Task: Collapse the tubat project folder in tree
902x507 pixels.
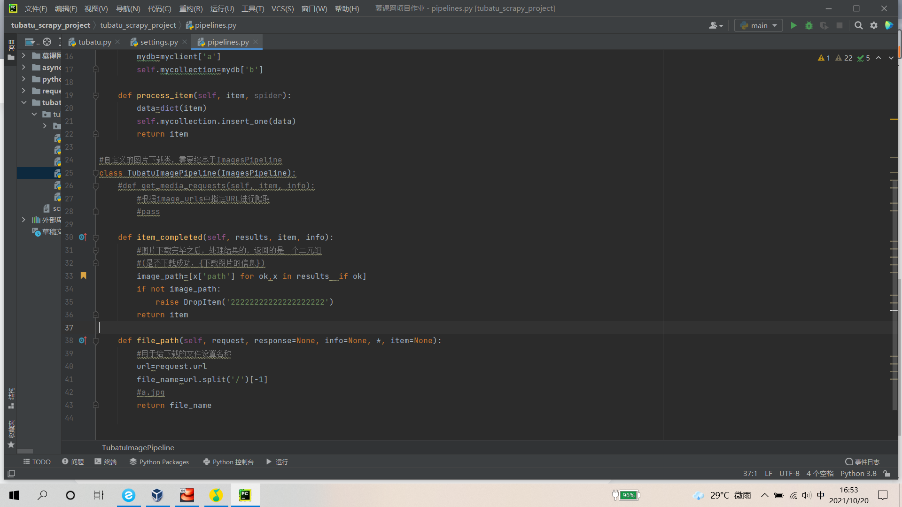Action: pyautogui.click(x=23, y=102)
